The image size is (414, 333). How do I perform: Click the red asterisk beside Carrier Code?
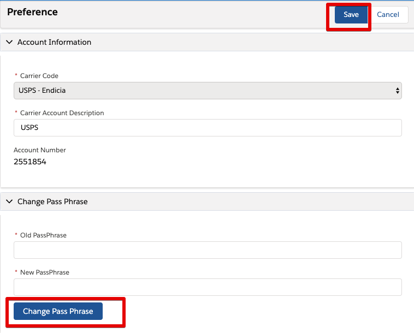[x=16, y=75]
